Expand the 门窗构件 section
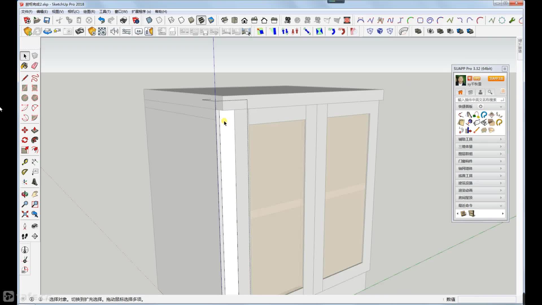 tap(480, 161)
